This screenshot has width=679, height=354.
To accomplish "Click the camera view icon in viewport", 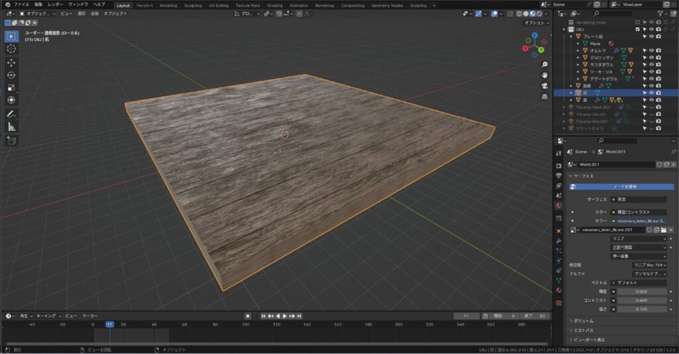I will tap(544, 86).
